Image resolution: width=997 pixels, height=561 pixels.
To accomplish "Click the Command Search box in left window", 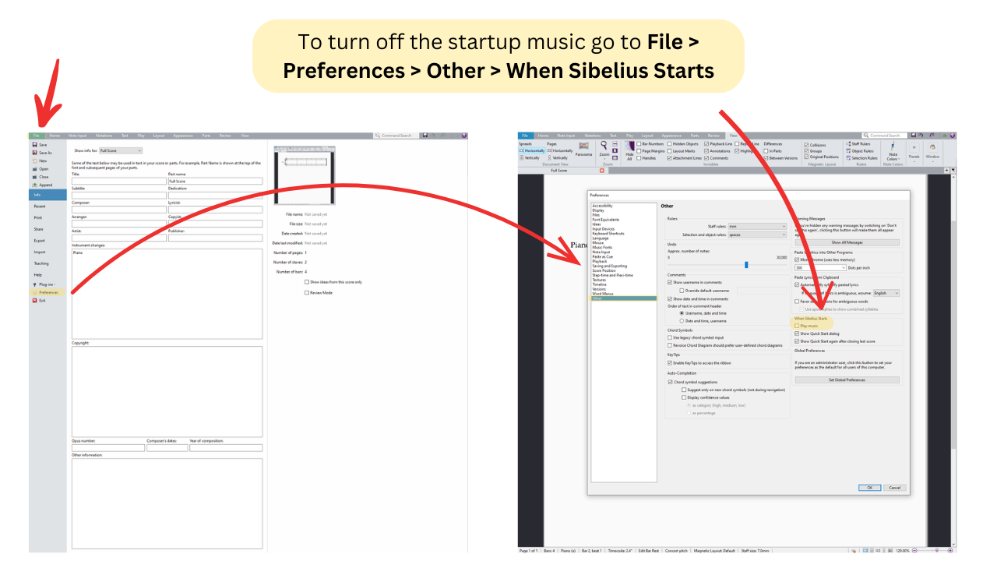I will (x=396, y=136).
